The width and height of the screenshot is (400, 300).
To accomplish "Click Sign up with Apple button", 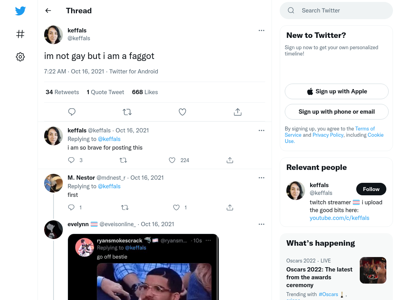I will click(336, 91).
